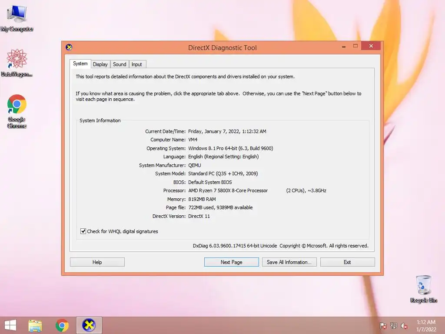Click the 'Page file:' field label
The width and height of the screenshot is (445, 334).
[x=176, y=207]
